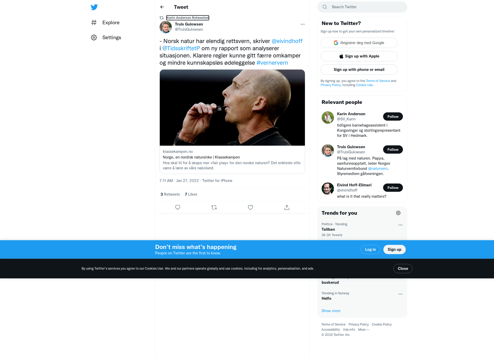This screenshot has width=494, height=358.
Task: Open the tweet's more options menu
Action: point(303,24)
